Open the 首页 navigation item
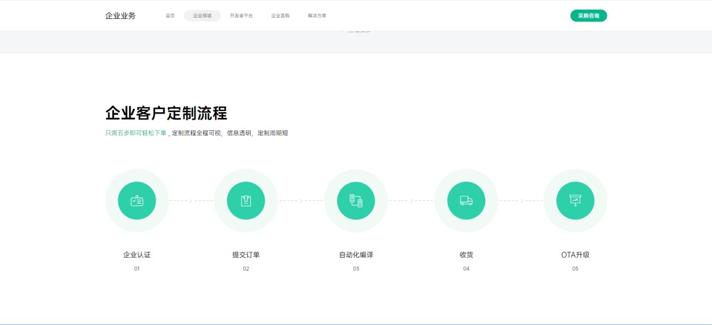 [x=170, y=16]
